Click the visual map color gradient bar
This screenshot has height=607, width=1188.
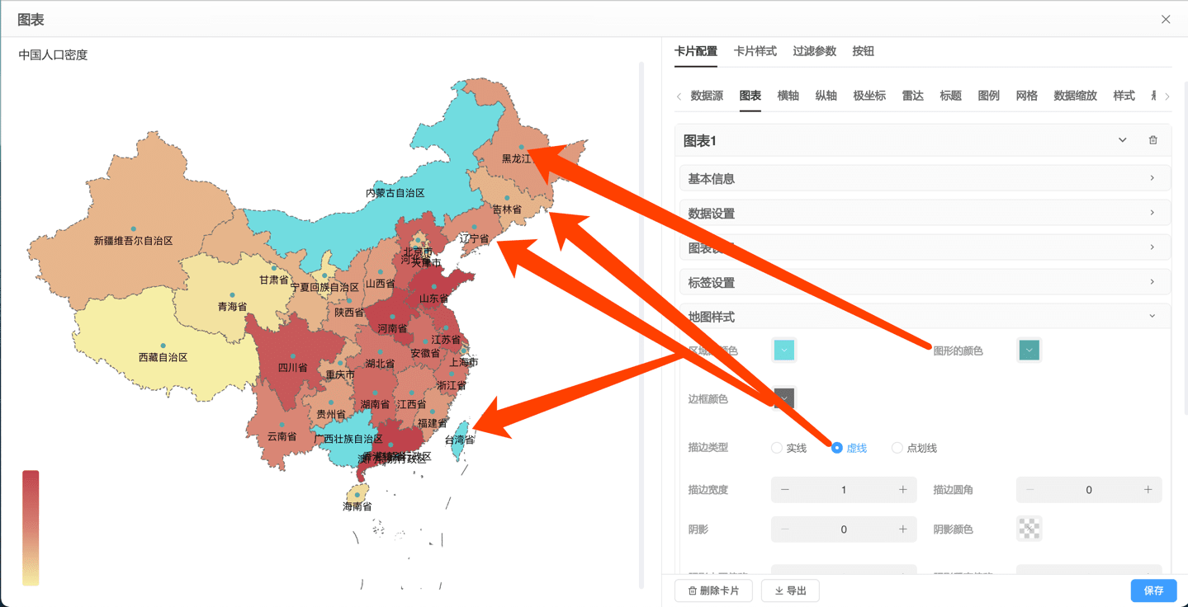click(31, 528)
